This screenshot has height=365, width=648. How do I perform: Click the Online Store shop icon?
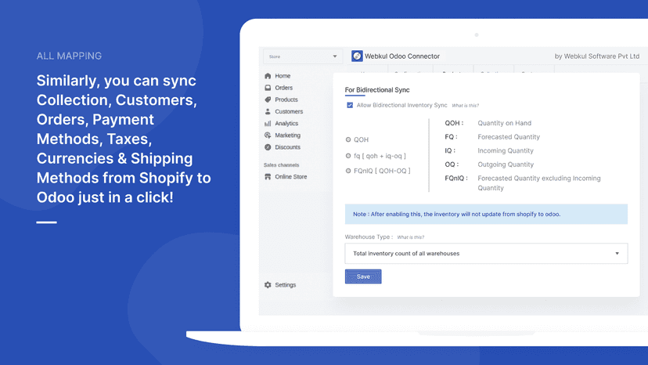268,177
